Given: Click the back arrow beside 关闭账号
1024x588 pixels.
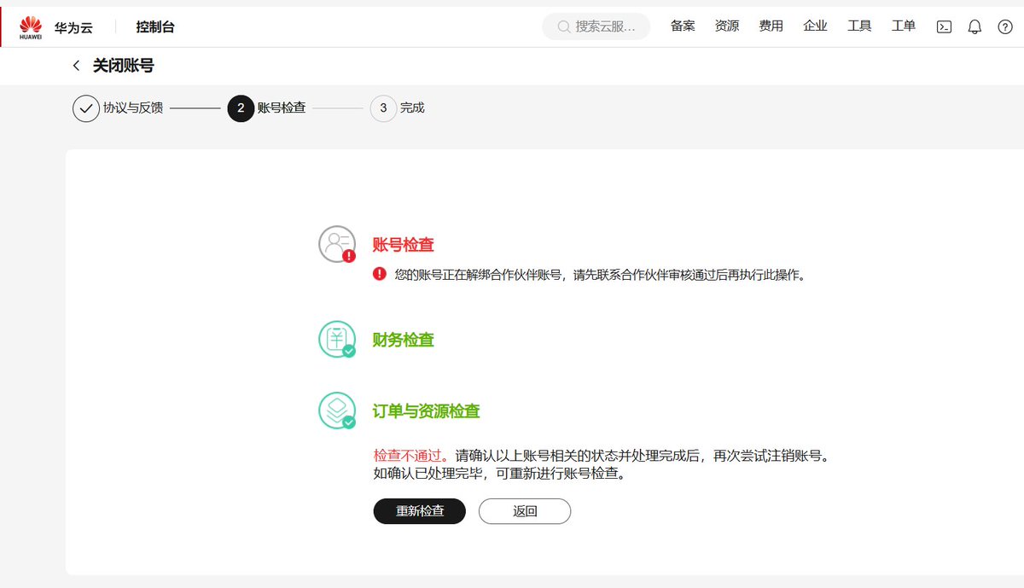Looking at the screenshot, I should point(76,66).
